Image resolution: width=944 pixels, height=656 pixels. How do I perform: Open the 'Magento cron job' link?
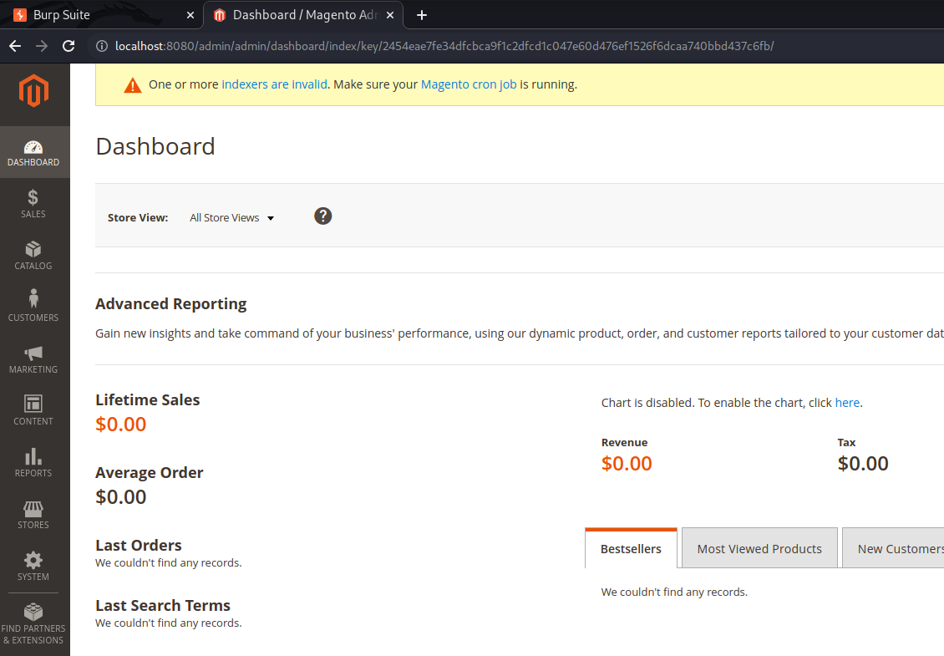click(469, 84)
